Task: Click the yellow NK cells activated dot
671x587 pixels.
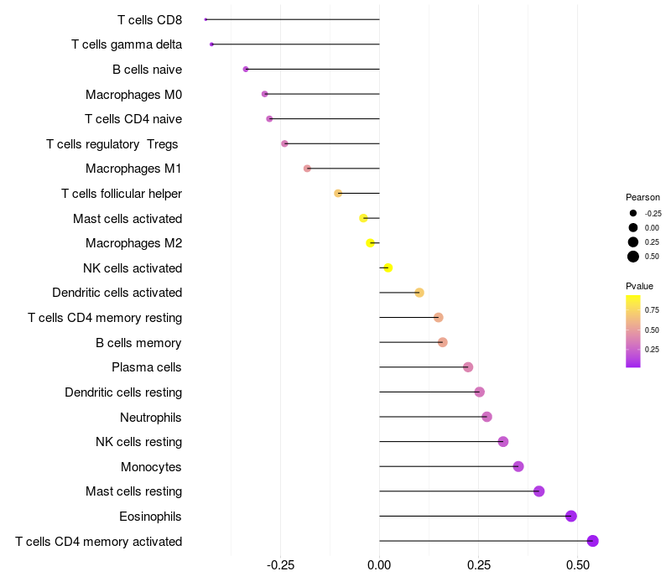Action: pos(388,268)
